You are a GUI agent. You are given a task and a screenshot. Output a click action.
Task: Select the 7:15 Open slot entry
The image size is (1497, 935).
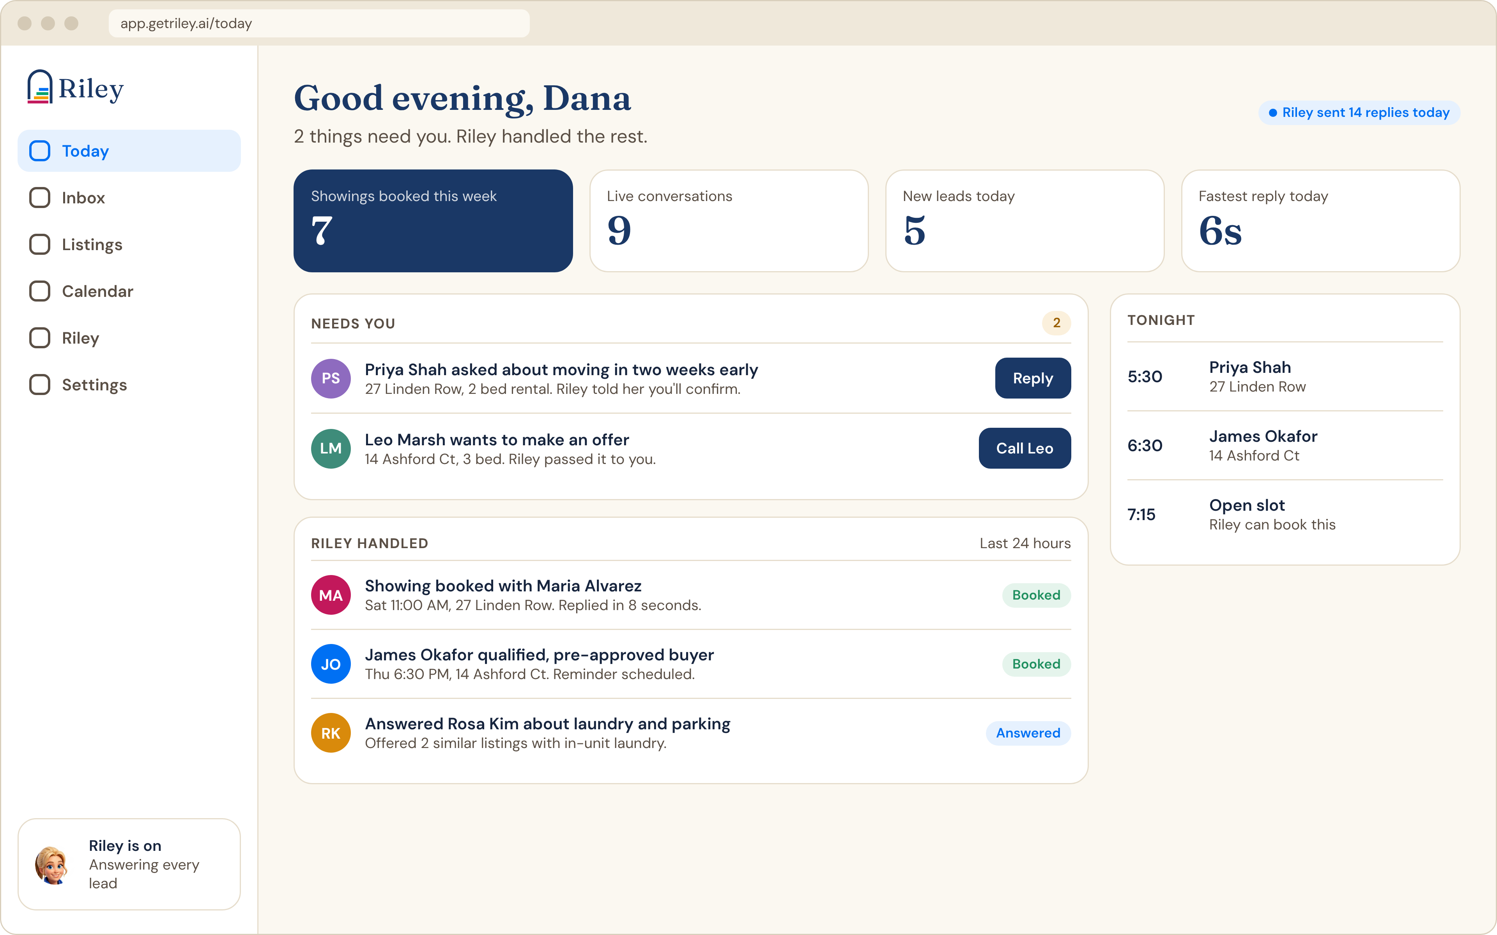1285,515
